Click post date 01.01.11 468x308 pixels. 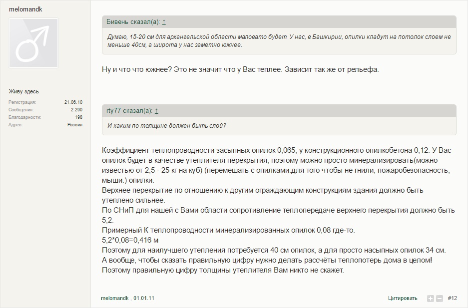[143, 298]
